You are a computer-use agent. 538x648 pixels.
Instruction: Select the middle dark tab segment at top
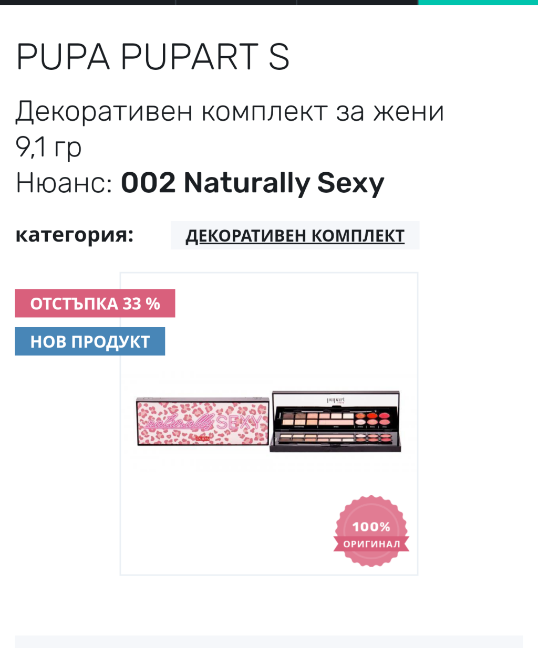point(236,3)
